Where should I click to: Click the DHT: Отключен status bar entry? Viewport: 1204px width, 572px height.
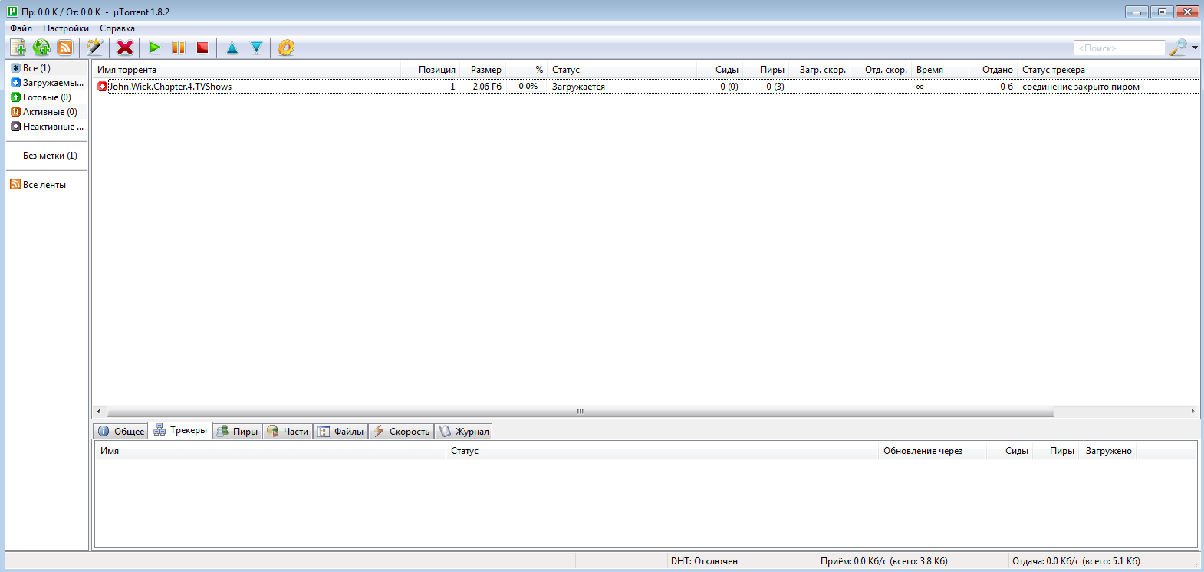pos(704,561)
